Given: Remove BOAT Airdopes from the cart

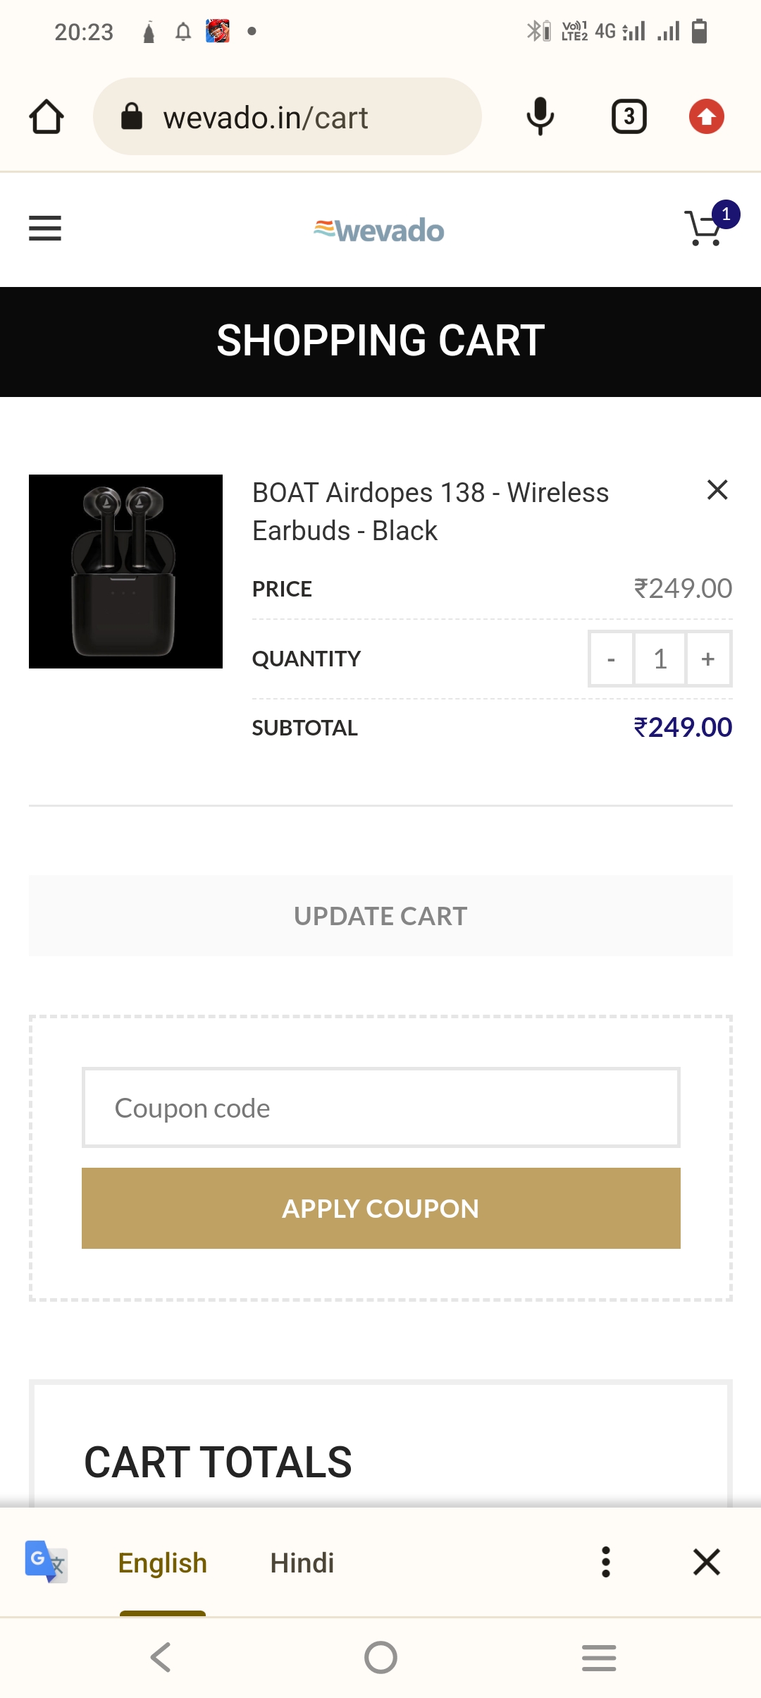Looking at the screenshot, I should point(717,489).
